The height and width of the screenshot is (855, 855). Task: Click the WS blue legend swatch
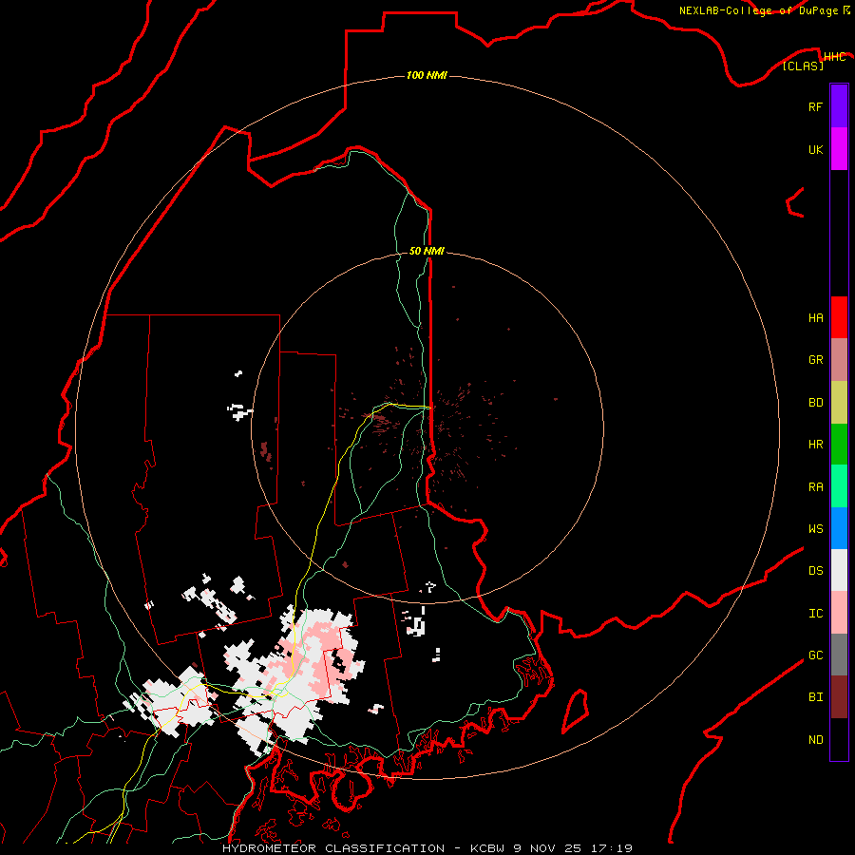[x=839, y=528]
